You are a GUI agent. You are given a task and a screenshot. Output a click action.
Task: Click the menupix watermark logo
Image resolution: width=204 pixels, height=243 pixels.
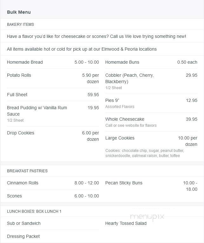147,217
